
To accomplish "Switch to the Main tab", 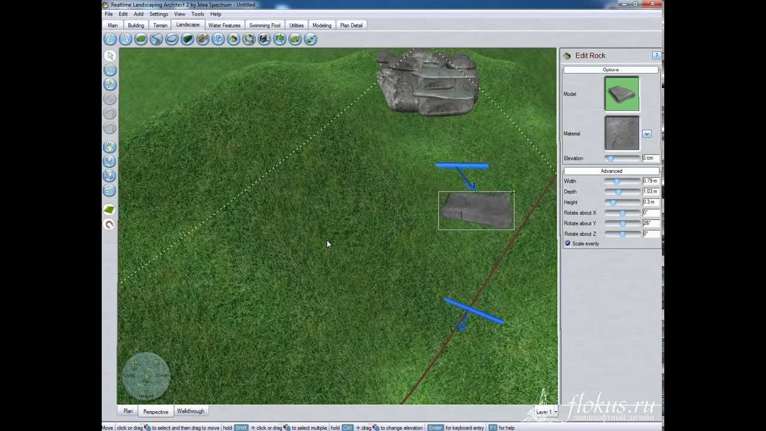I will 113,25.
